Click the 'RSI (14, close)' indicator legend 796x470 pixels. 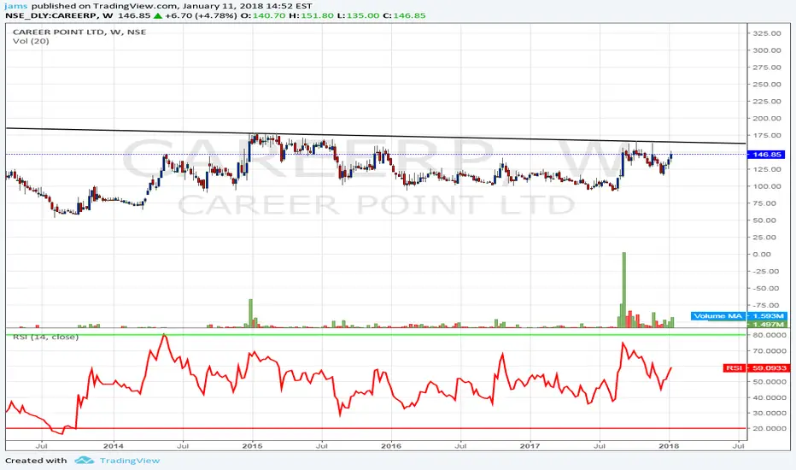click(45, 337)
